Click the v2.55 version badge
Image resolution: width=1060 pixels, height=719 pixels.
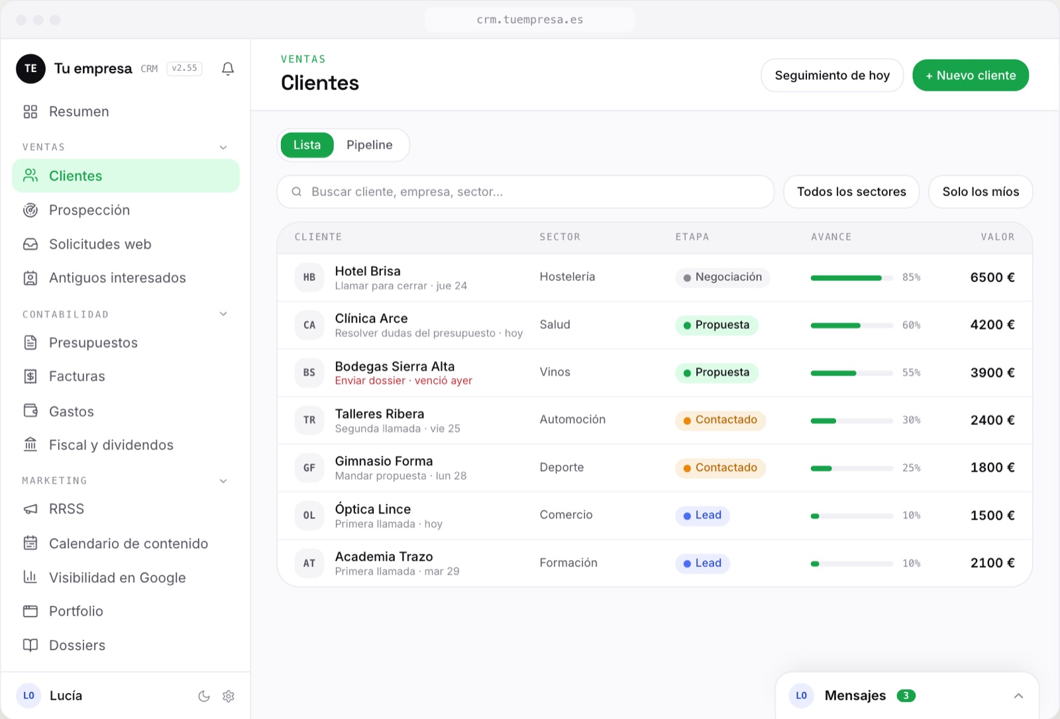tap(184, 68)
